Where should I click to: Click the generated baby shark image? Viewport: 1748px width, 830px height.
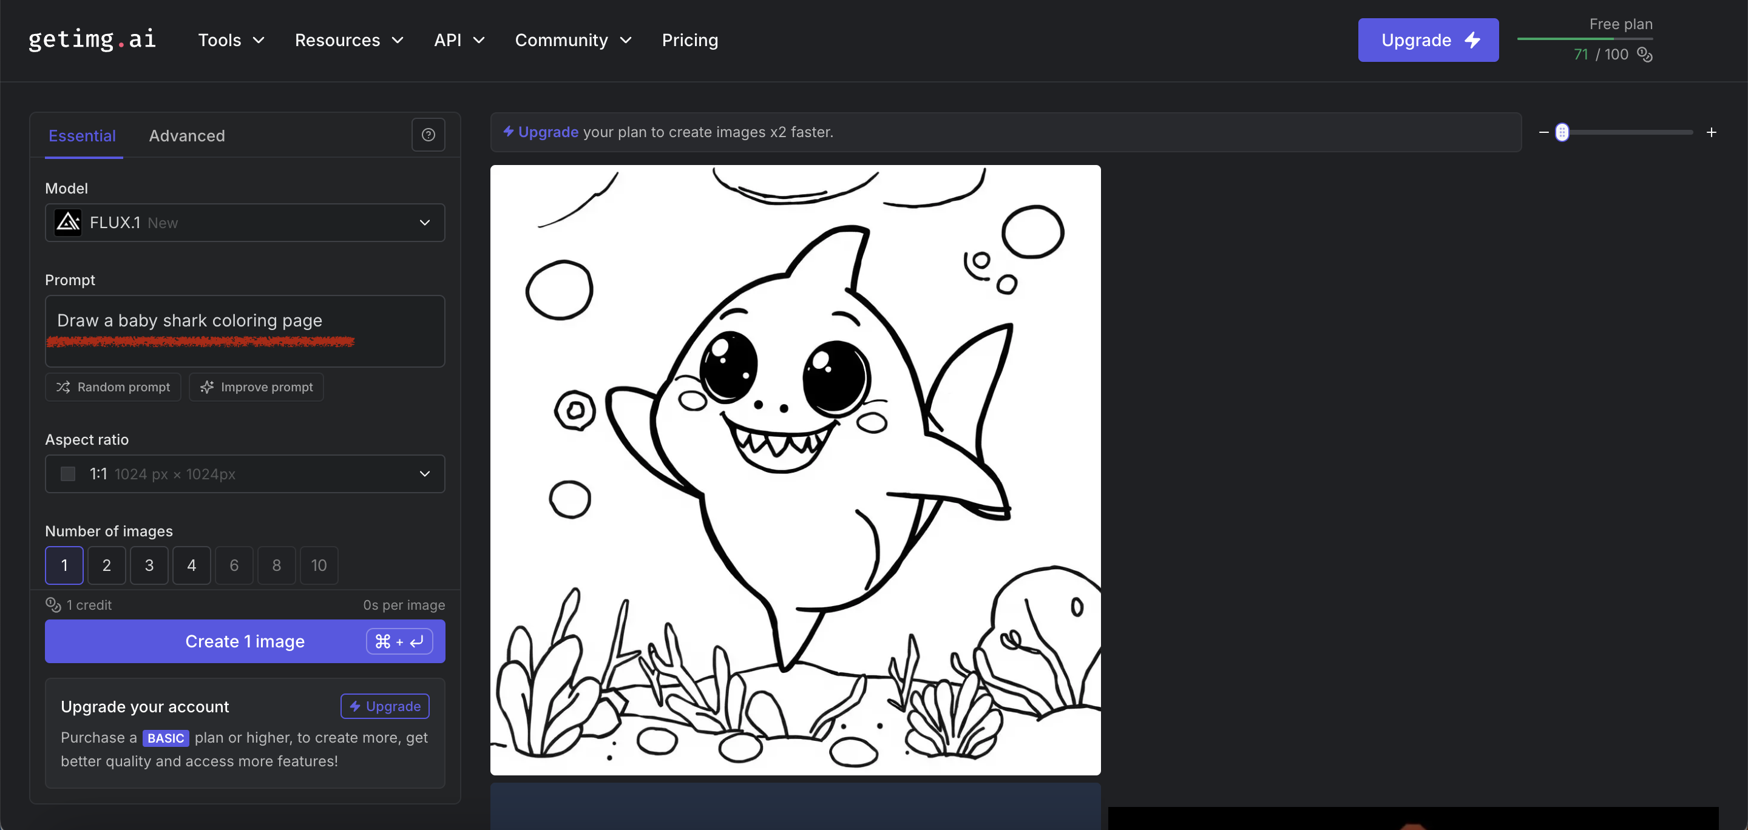click(795, 470)
